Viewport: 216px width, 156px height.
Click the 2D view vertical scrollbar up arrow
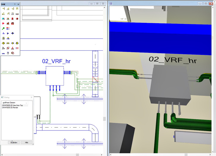click(x=104, y=8)
